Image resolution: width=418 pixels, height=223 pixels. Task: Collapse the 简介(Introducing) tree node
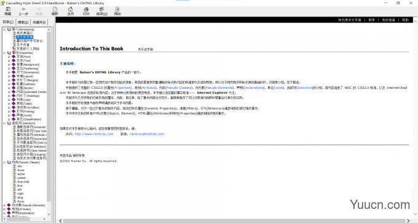[x=4, y=29]
